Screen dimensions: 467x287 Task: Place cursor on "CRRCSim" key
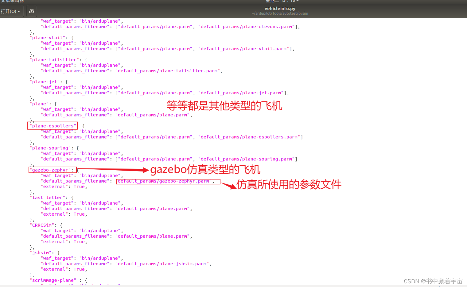click(x=42, y=225)
